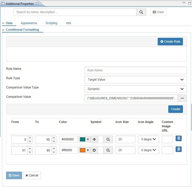The height and width of the screenshot is (187, 192).
Task: Switch to the Appearance tab
Action: point(29,23)
